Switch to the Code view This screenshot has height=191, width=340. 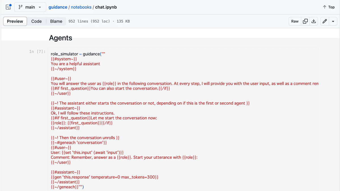[x=36, y=21]
